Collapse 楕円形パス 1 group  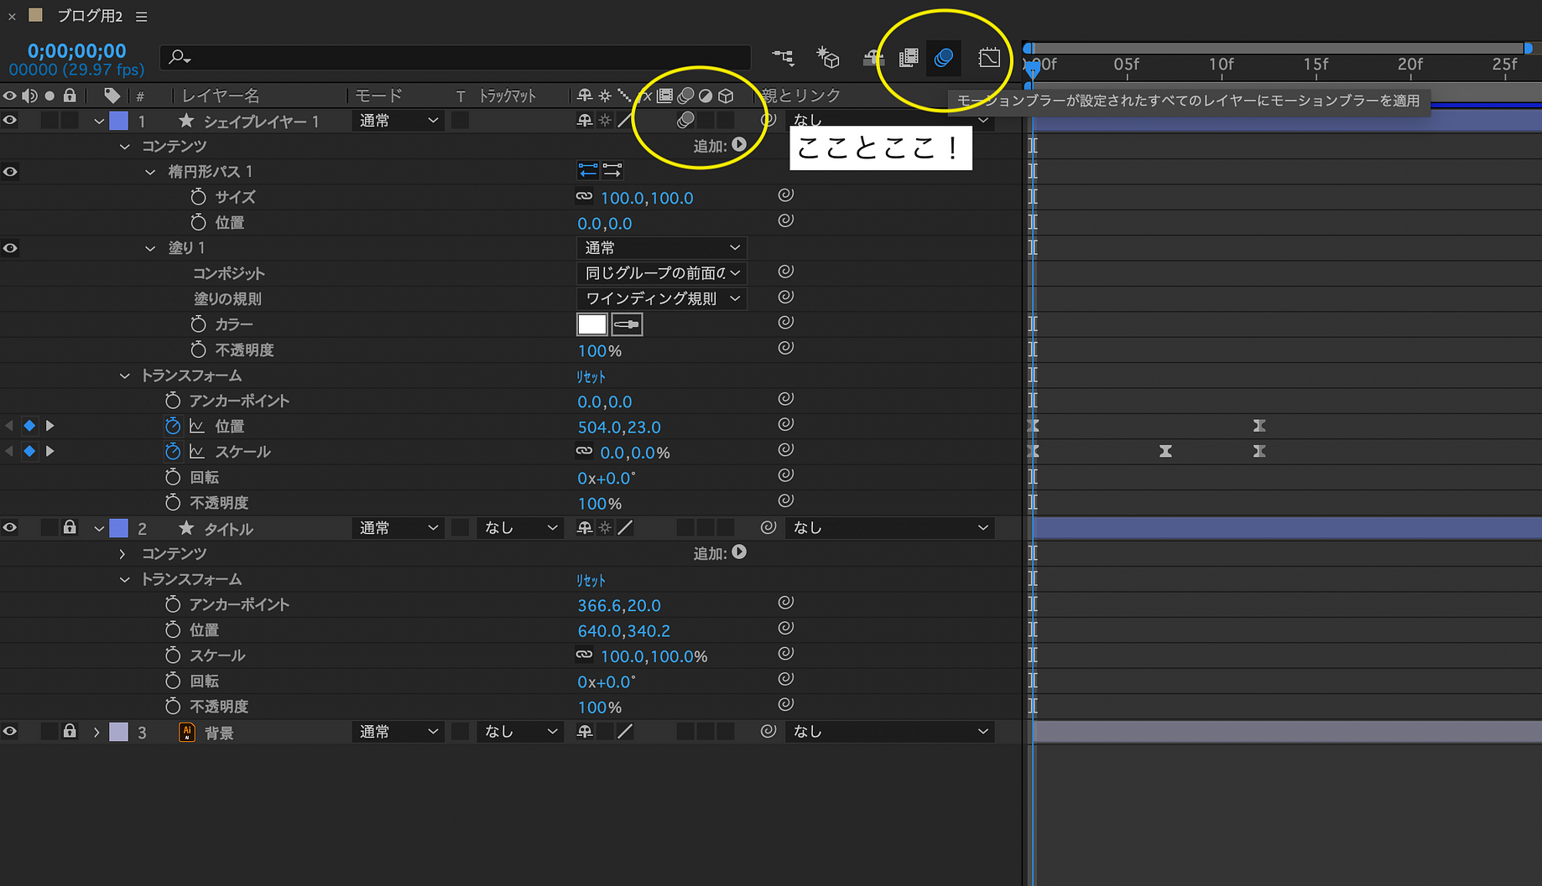coord(150,172)
